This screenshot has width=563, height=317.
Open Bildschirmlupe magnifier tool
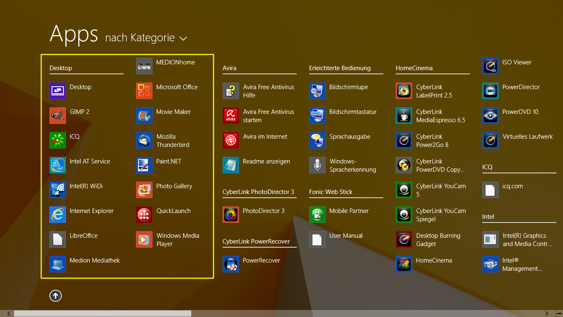[317, 91]
